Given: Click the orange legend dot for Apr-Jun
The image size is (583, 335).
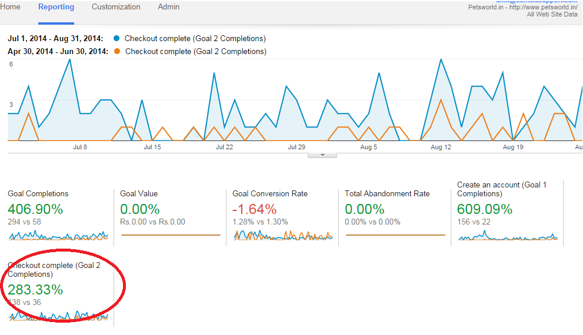Looking at the screenshot, I should 117,51.
